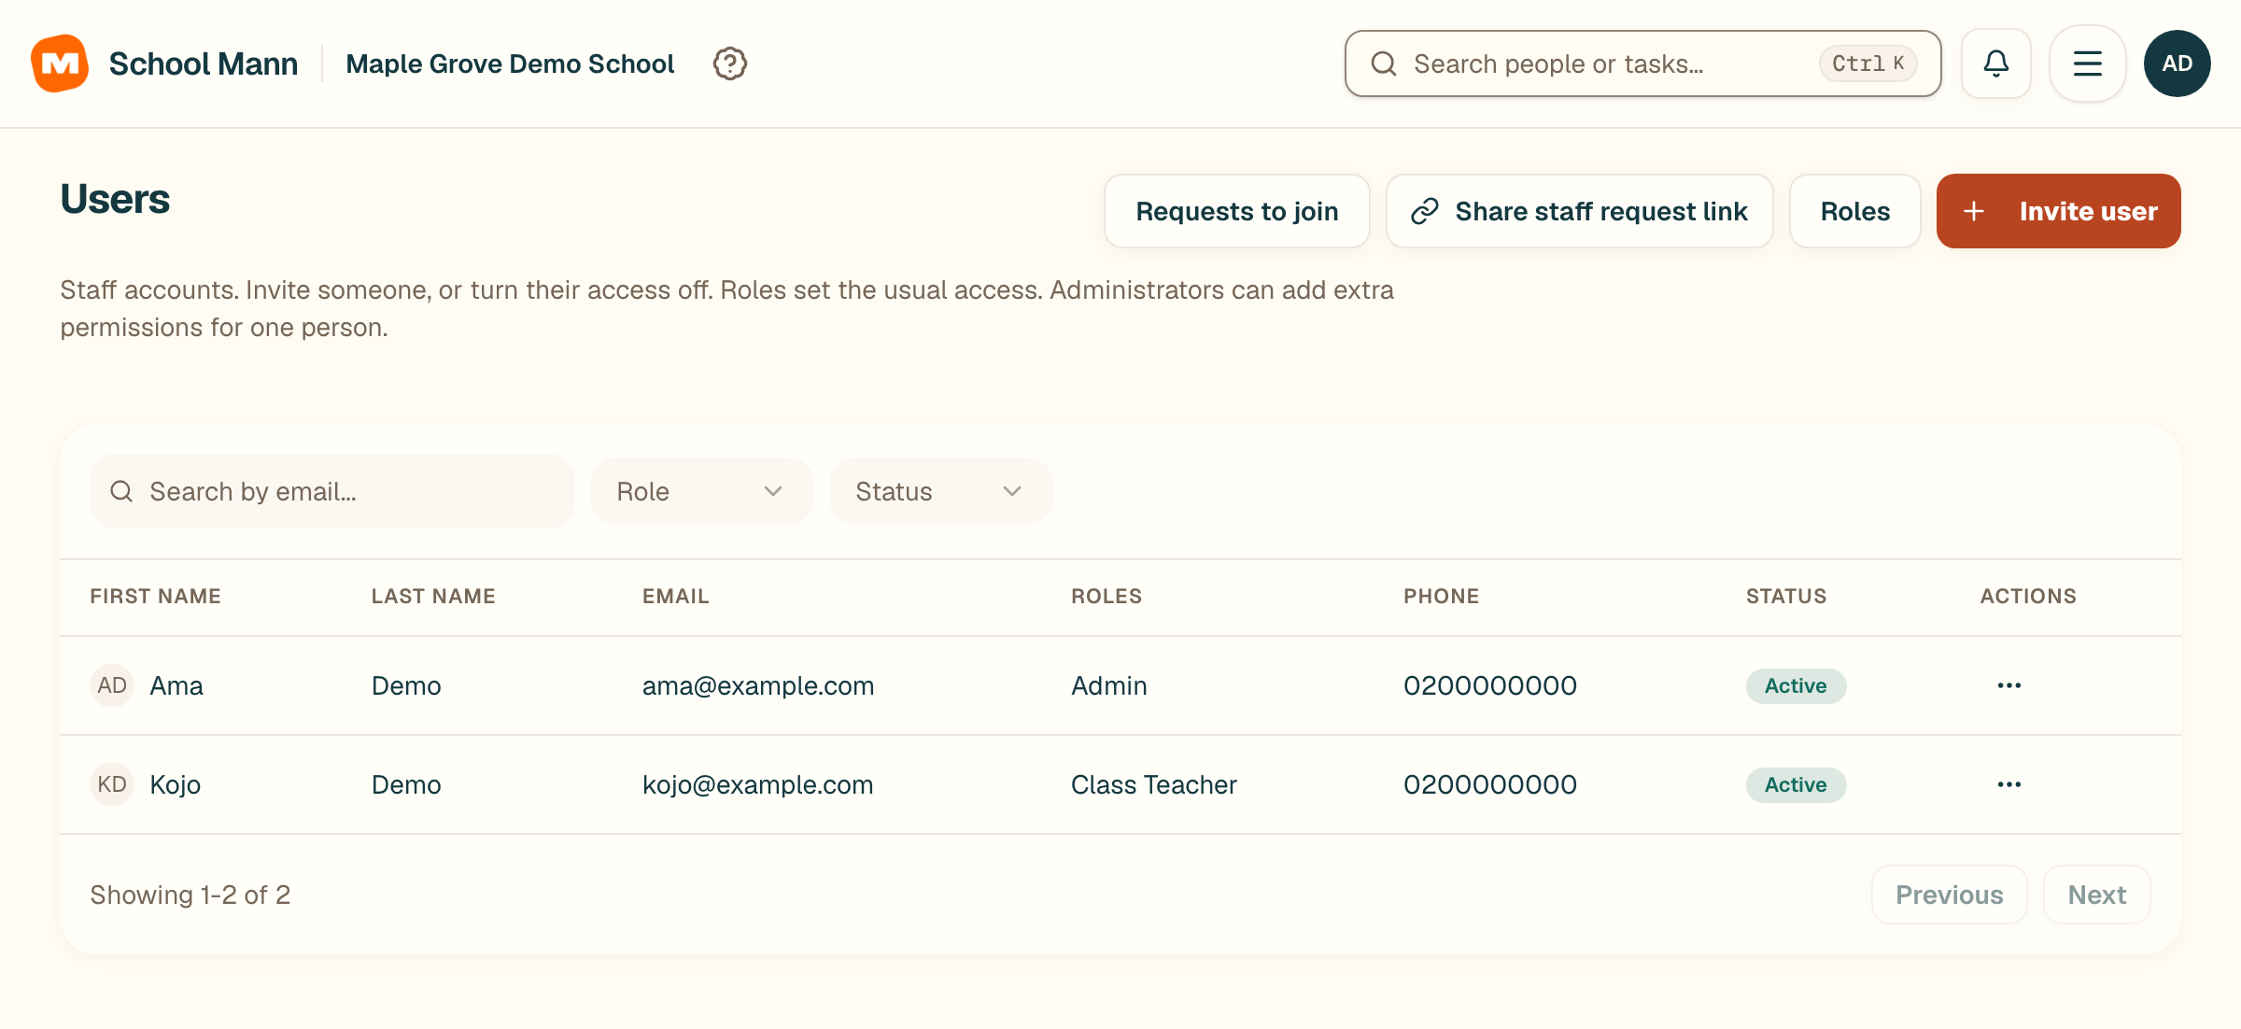Expand the Status filter dropdown

click(940, 491)
